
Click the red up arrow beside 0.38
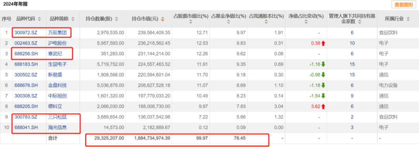(323, 43)
